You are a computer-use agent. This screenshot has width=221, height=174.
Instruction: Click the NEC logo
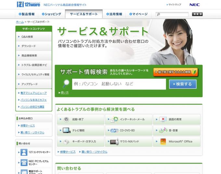coord(194,5)
